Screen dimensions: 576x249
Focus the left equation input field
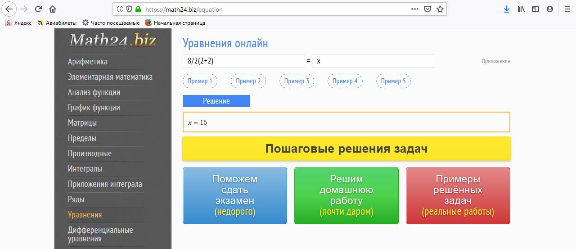coord(244,61)
